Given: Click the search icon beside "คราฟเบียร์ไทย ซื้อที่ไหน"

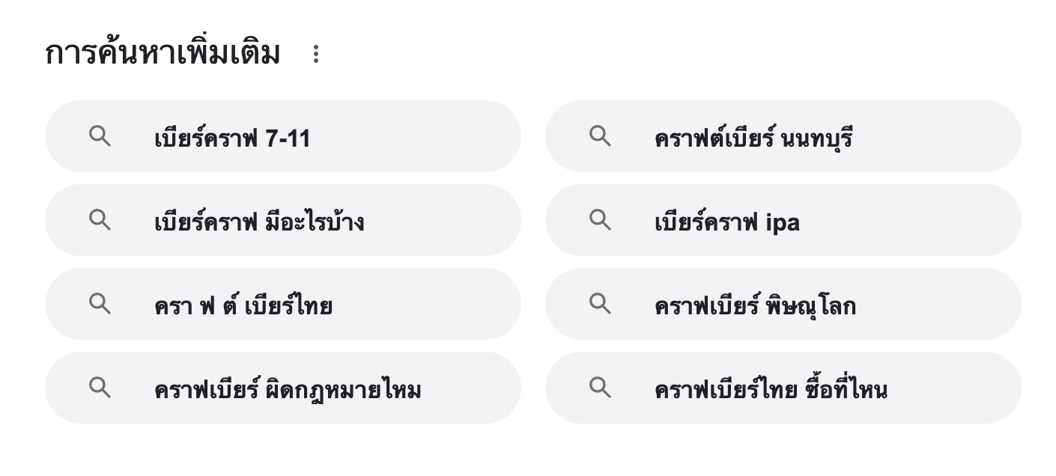Looking at the screenshot, I should [600, 388].
